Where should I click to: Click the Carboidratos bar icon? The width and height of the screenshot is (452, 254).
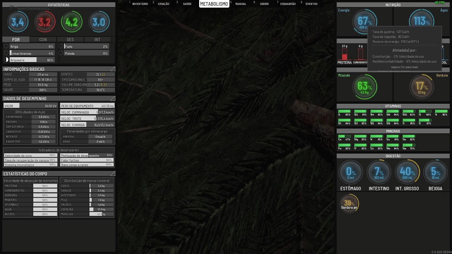click(361, 54)
